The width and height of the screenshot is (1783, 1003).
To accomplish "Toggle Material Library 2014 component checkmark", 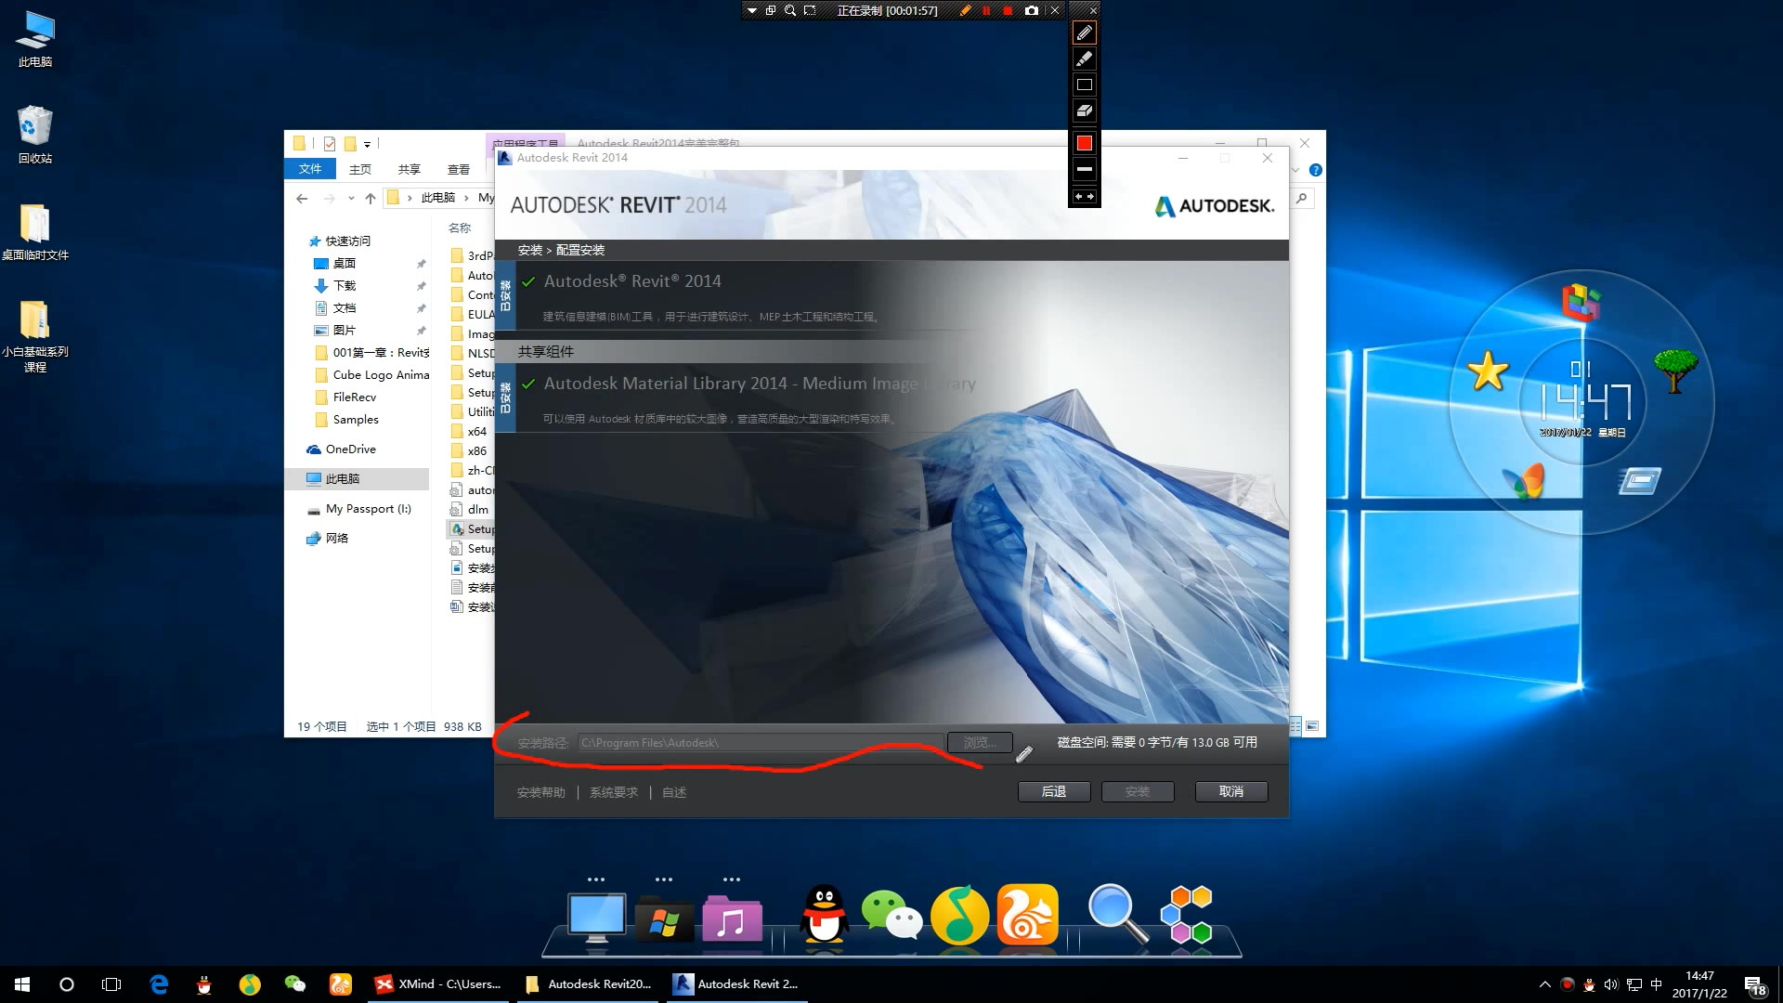I will point(528,384).
